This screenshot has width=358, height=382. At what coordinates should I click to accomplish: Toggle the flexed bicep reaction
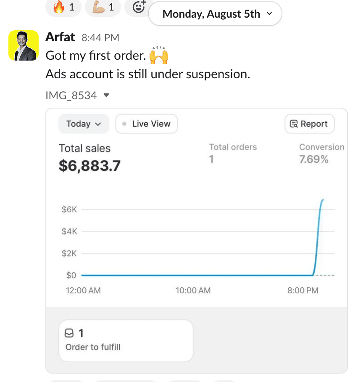point(103,7)
